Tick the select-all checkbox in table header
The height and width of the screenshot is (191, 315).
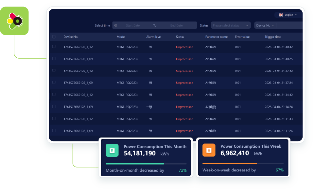tap(54, 37)
